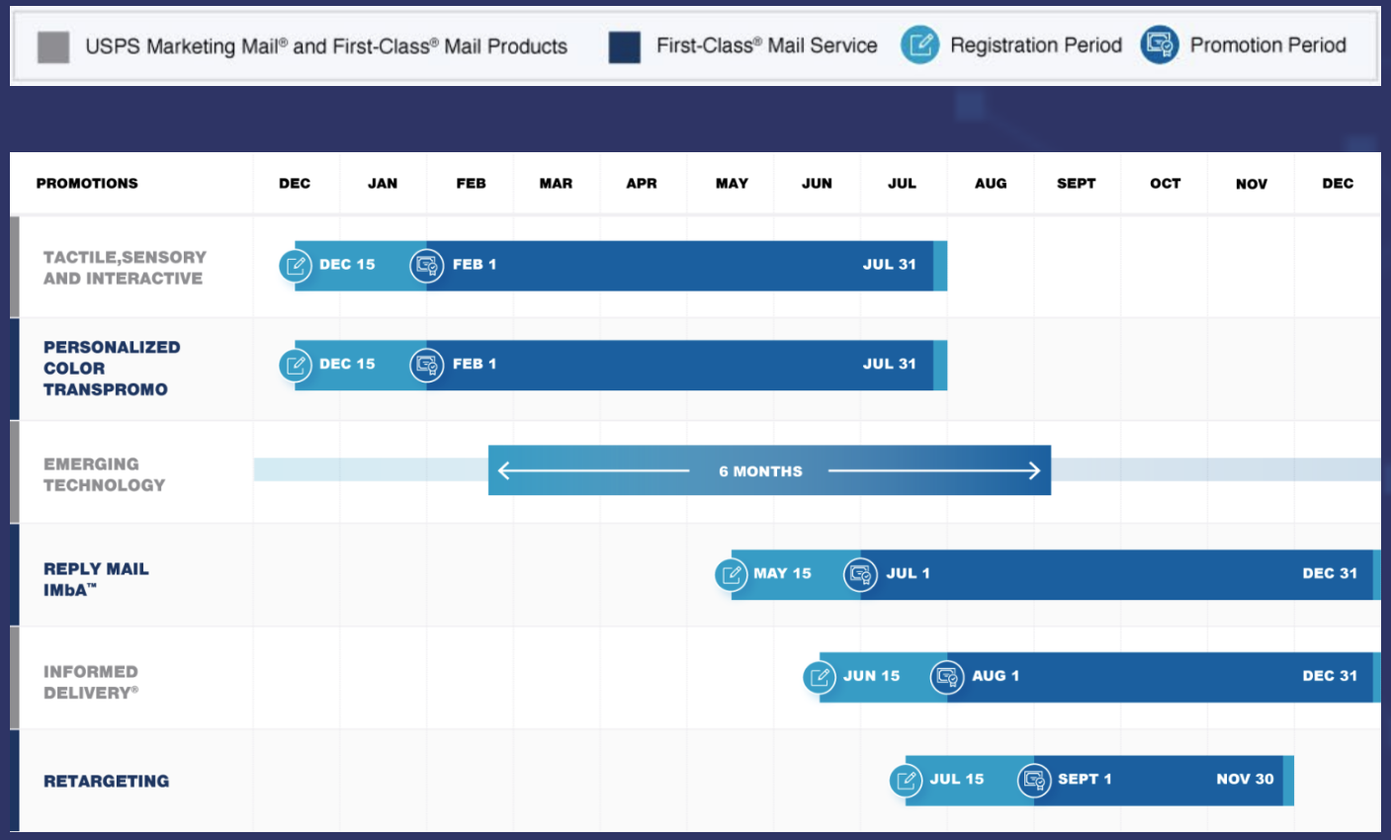The height and width of the screenshot is (840, 1391).
Task: Select the JUN month header
Action: tap(817, 184)
